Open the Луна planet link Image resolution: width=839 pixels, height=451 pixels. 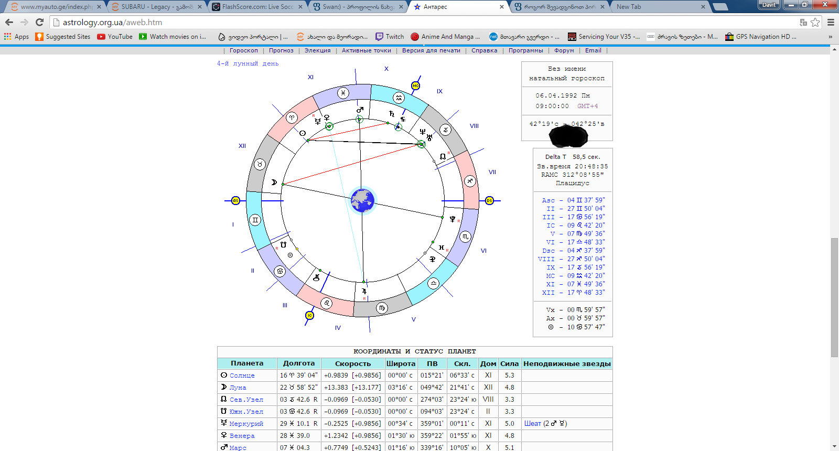tap(238, 388)
